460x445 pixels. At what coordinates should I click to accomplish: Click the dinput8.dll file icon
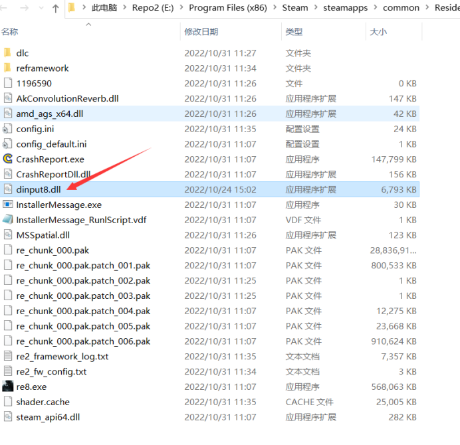[8, 189]
